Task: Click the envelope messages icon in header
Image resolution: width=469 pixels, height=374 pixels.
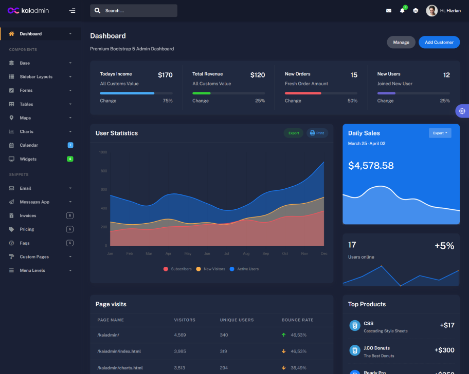Action: point(389,11)
